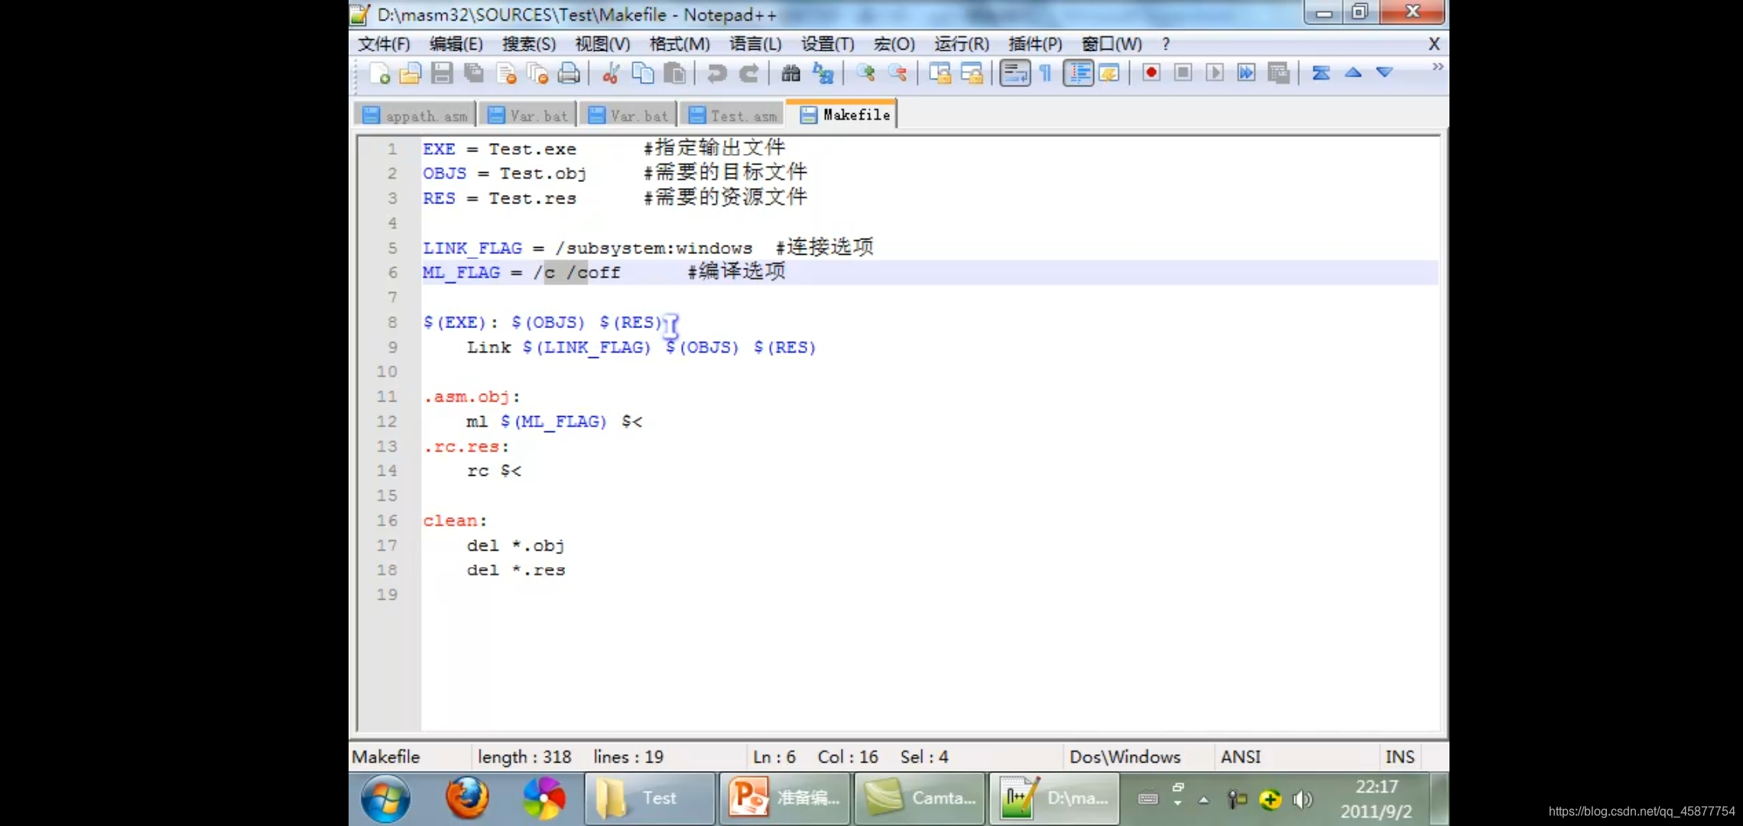Click the volume speaker tray icon

(x=1302, y=800)
